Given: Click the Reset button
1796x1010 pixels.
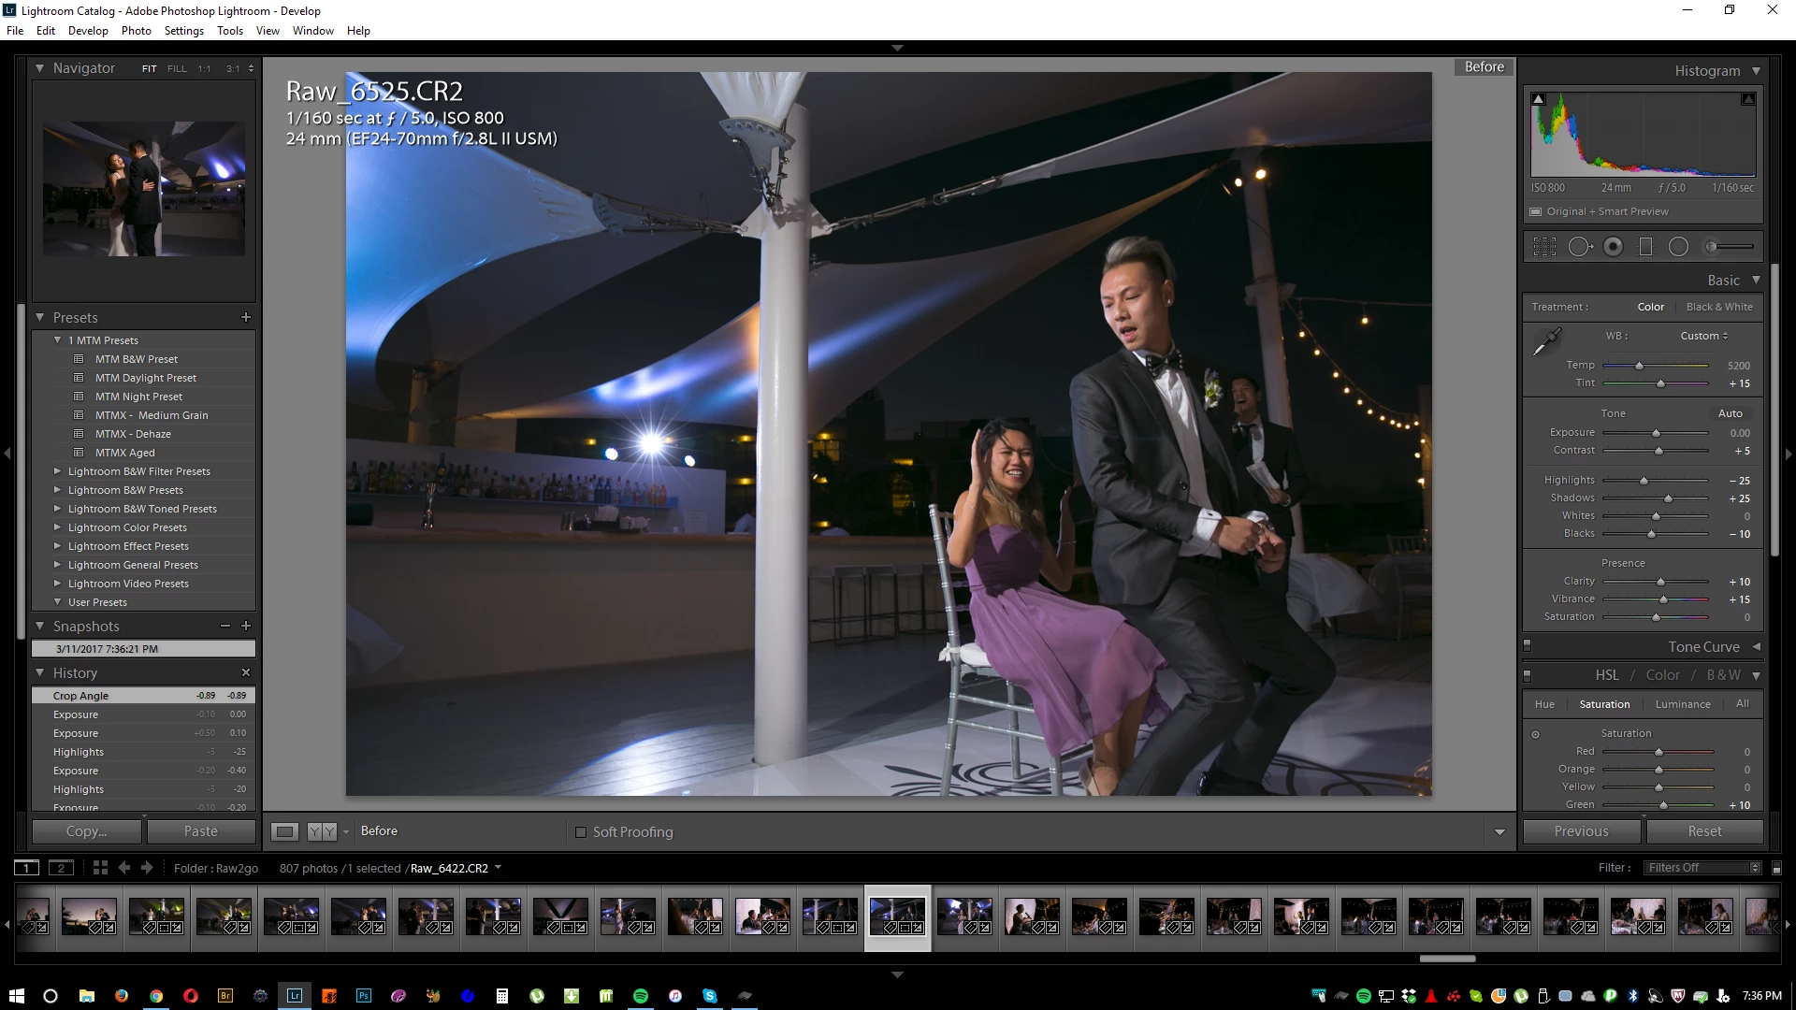Looking at the screenshot, I should (1704, 831).
